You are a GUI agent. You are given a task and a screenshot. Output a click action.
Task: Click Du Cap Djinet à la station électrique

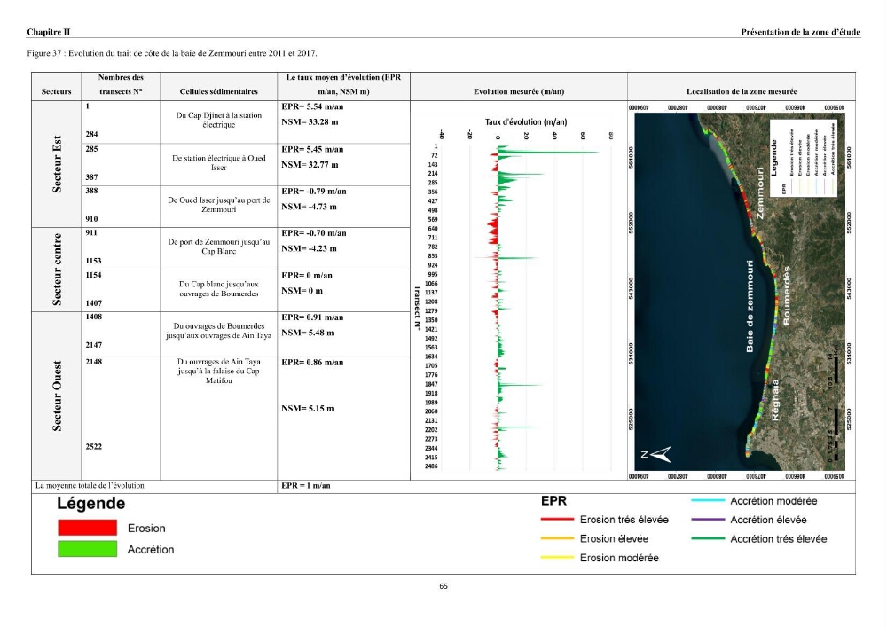219,120
